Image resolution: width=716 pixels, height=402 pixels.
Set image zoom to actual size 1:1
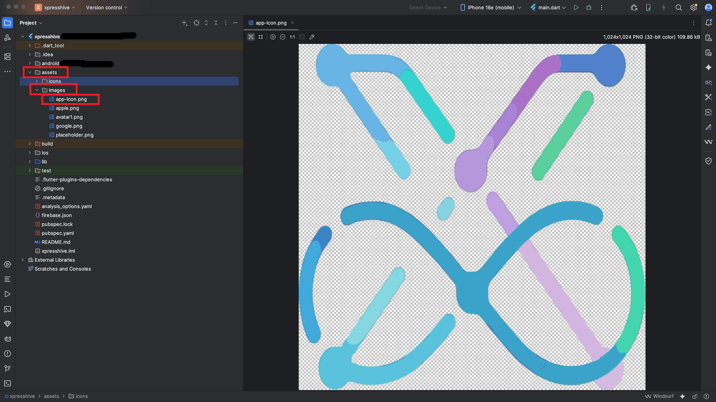tap(292, 37)
